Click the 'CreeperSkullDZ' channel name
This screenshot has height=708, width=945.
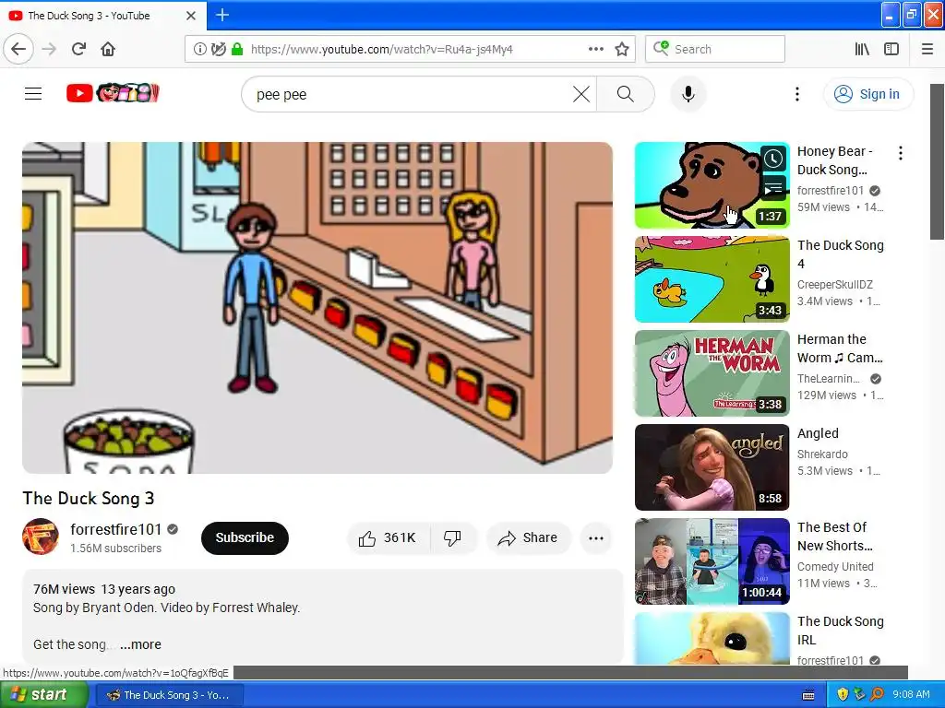834,284
